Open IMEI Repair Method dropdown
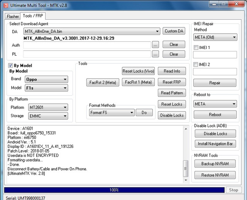The height and width of the screenshot is (200, 247). (215, 37)
